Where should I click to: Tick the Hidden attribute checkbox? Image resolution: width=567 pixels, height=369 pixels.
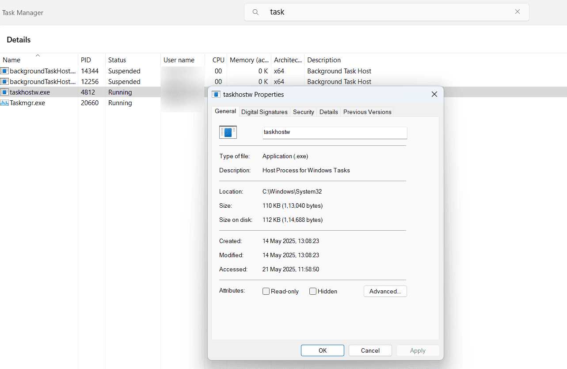(313, 291)
